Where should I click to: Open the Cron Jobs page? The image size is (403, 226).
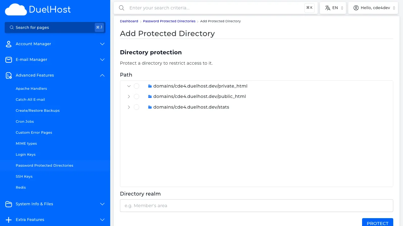(x=25, y=121)
